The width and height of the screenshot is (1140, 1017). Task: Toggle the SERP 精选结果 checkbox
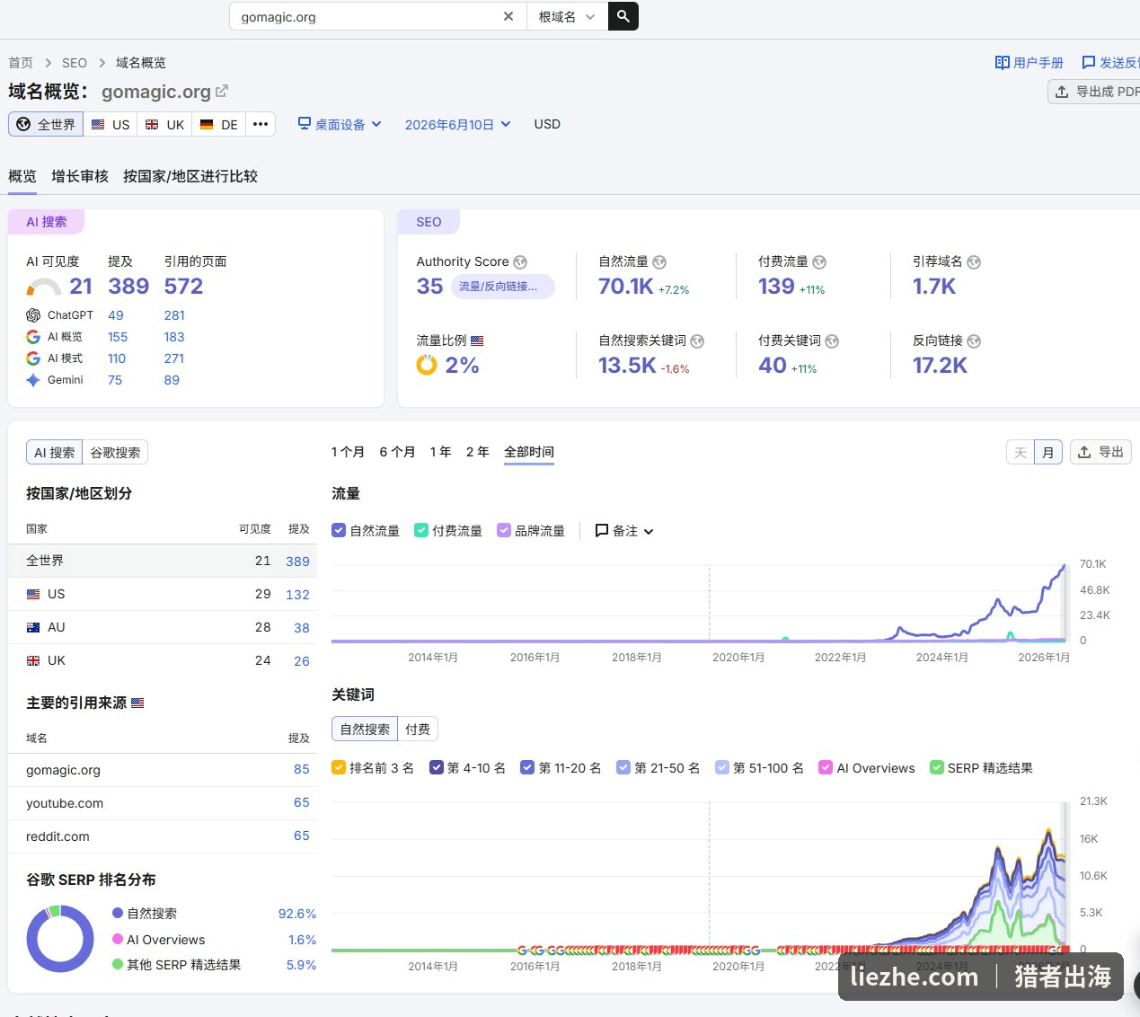click(937, 767)
